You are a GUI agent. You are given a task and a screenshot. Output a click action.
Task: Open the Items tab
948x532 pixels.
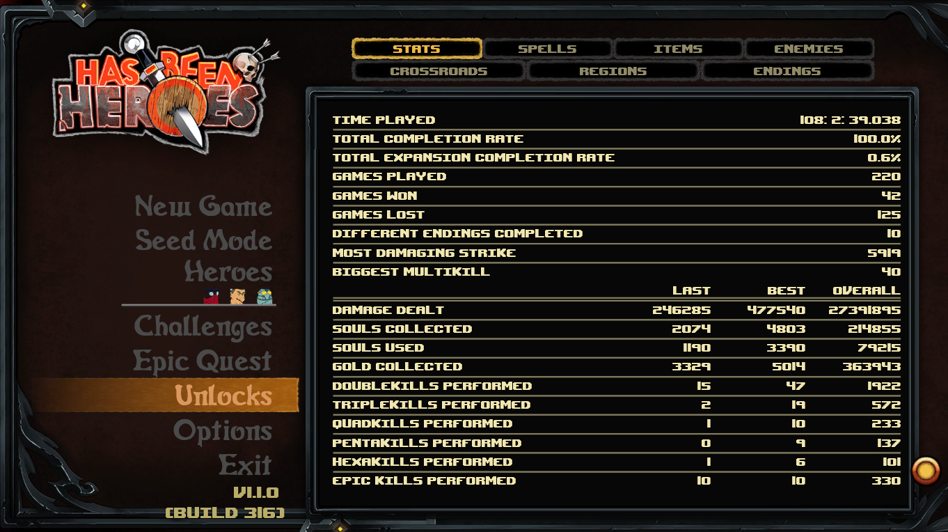(x=678, y=49)
